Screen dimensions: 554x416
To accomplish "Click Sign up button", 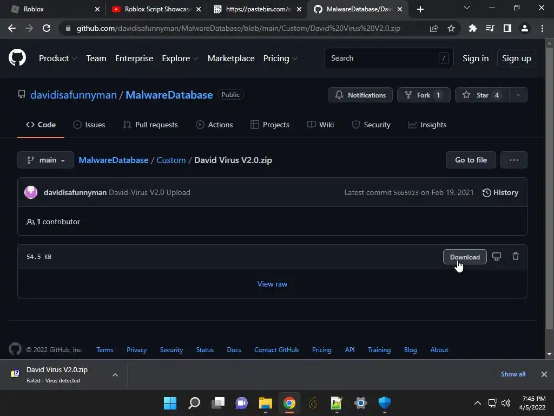I will tap(516, 58).
